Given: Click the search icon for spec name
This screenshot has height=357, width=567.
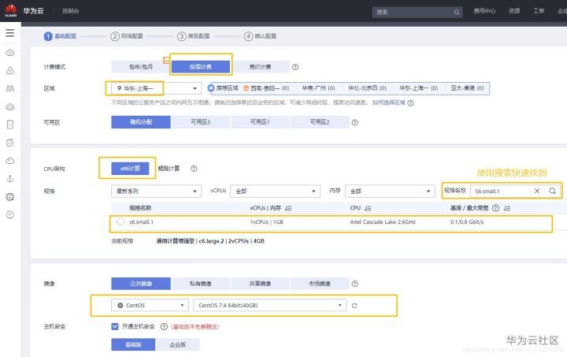Looking at the screenshot, I should [552, 191].
